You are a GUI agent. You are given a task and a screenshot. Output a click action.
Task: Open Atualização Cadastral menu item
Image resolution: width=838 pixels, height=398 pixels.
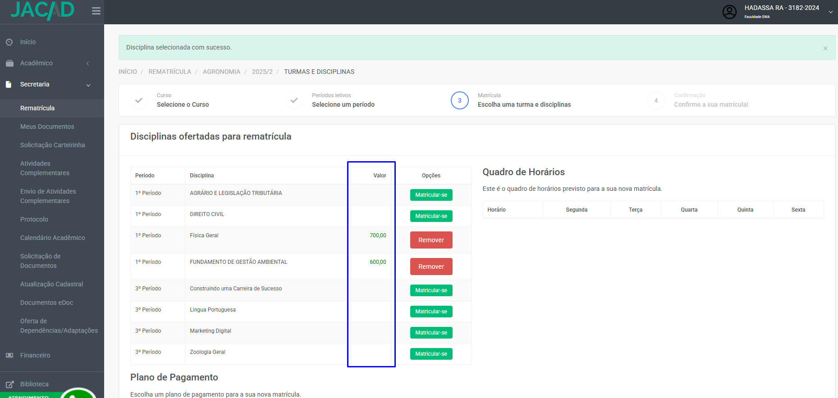52,284
